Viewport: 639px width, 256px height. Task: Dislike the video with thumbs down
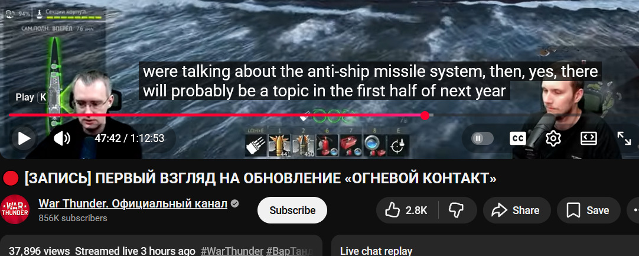pyautogui.click(x=457, y=210)
